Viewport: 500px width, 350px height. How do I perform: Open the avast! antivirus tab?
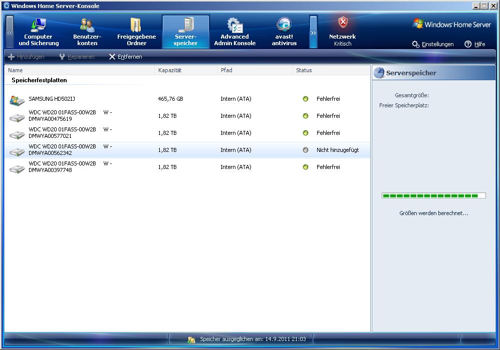(284, 32)
